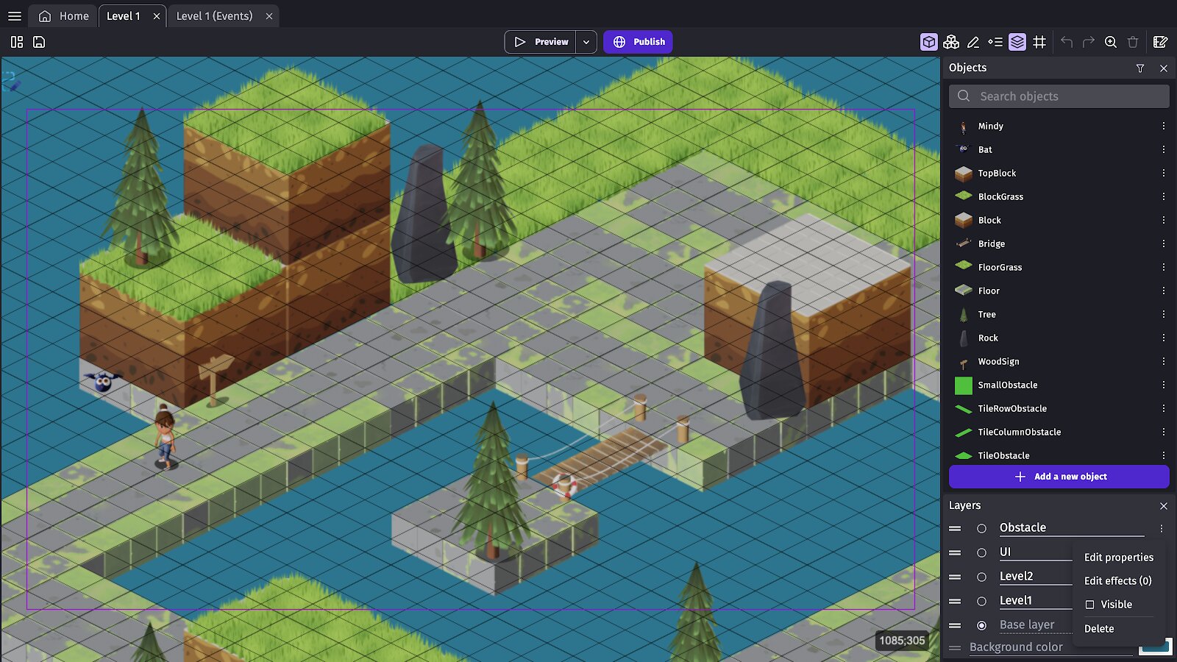Open the instance properties pencil icon
Screen dimensions: 1177x662
pyautogui.click(x=973, y=42)
